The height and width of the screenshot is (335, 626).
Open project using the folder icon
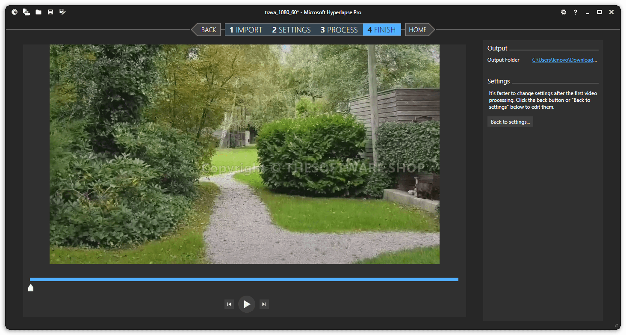(x=38, y=12)
